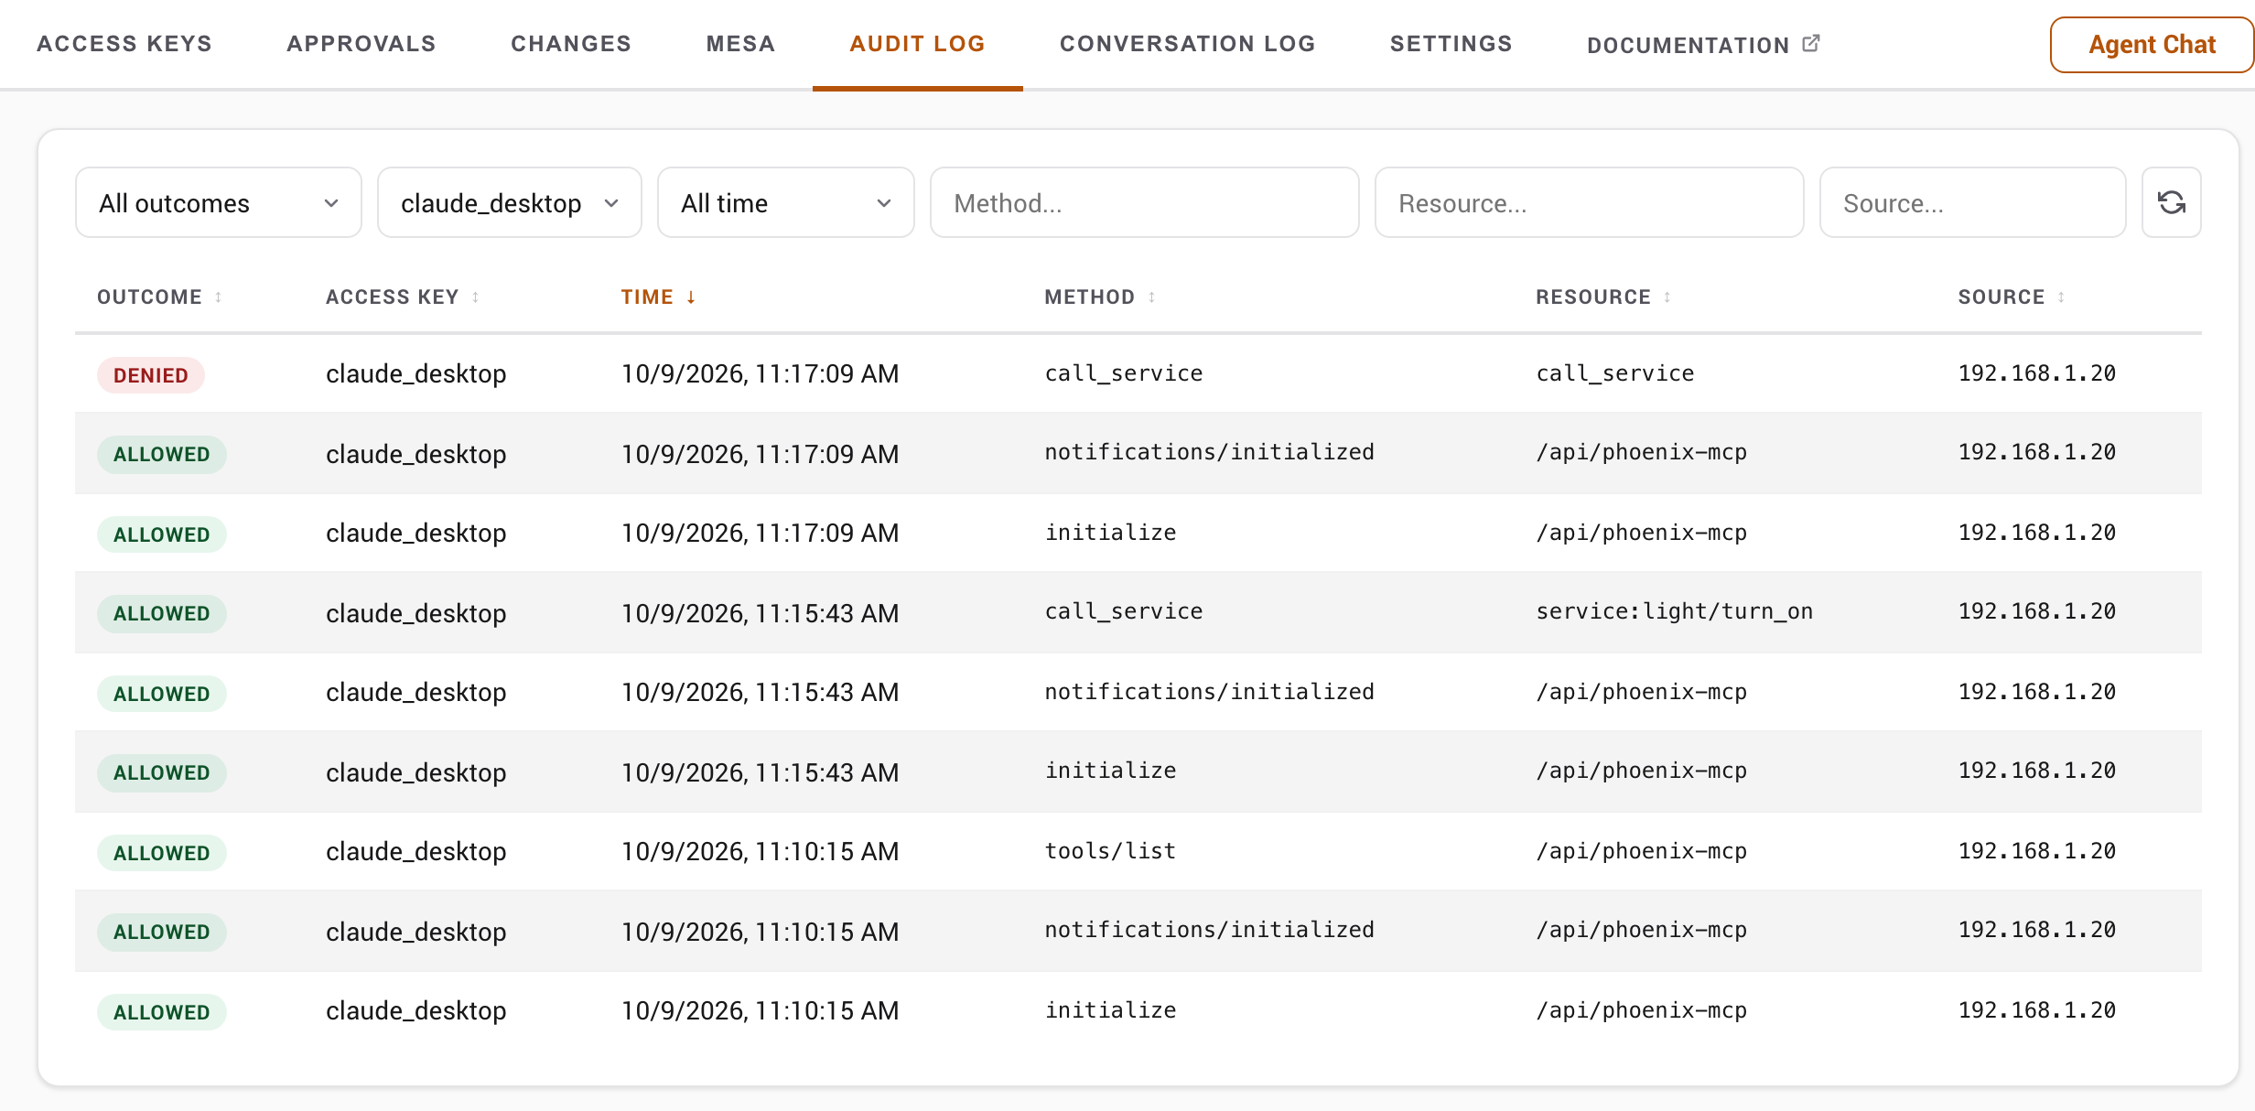This screenshot has height=1111, width=2255.
Task: Sort by Outcome column arrows
Action: click(x=219, y=297)
